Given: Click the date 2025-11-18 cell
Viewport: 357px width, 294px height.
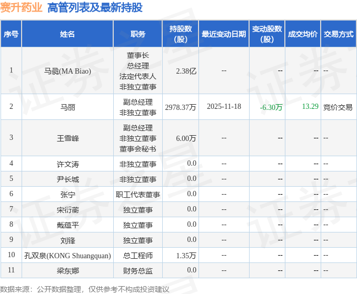Looking at the screenshot, I should click(x=224, y=107).
